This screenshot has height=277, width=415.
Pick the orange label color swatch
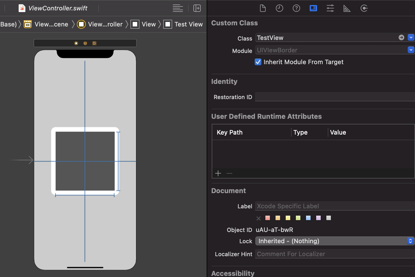[278, 218]
